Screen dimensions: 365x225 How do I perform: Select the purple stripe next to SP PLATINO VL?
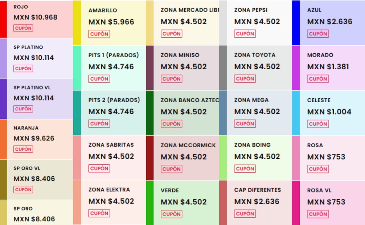(x=3, y=100)
